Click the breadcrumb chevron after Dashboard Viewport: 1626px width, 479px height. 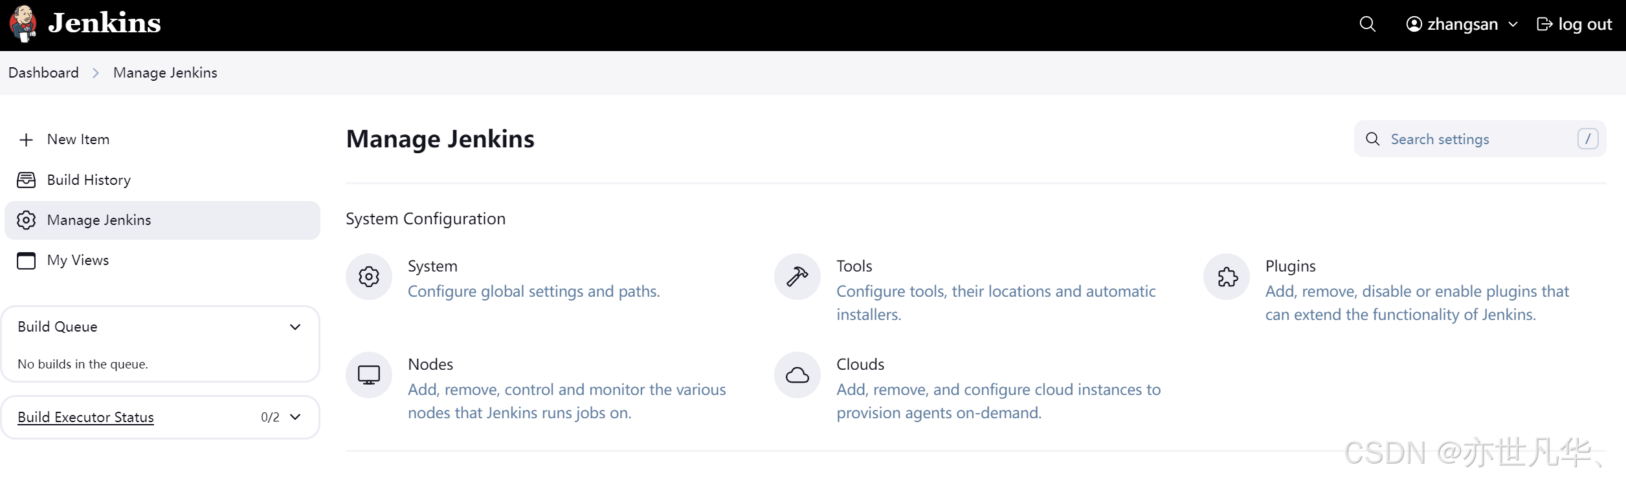tap(96, 73)
